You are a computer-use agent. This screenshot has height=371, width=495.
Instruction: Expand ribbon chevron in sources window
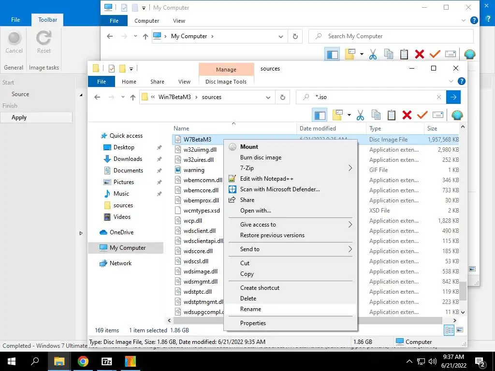pos(451,81)
